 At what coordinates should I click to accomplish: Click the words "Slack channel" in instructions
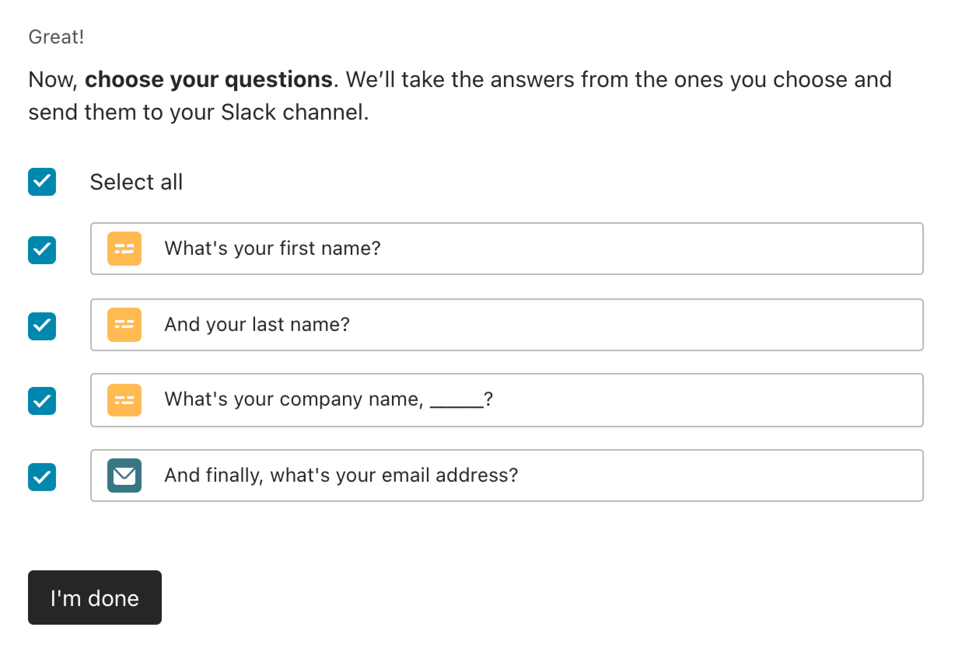point(294,112)
